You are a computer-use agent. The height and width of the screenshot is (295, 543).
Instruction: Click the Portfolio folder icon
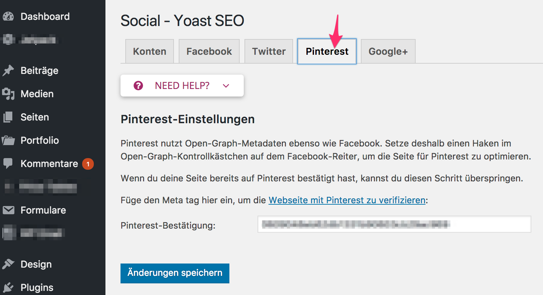click(8, 140)
